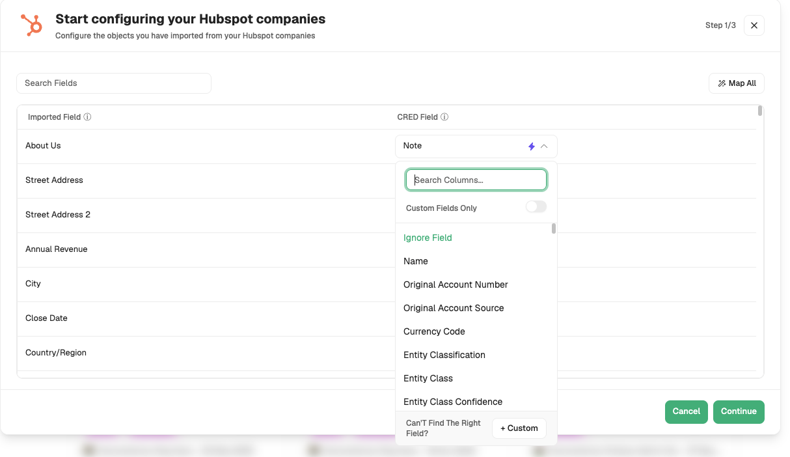
Task: Click the About Us imported field
Action: (x=43, y=146)
